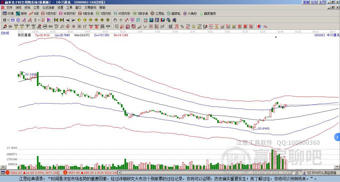Click the 论坛 button
The width and height of the screenshot is (340, 182).
[x=314, y=2]
